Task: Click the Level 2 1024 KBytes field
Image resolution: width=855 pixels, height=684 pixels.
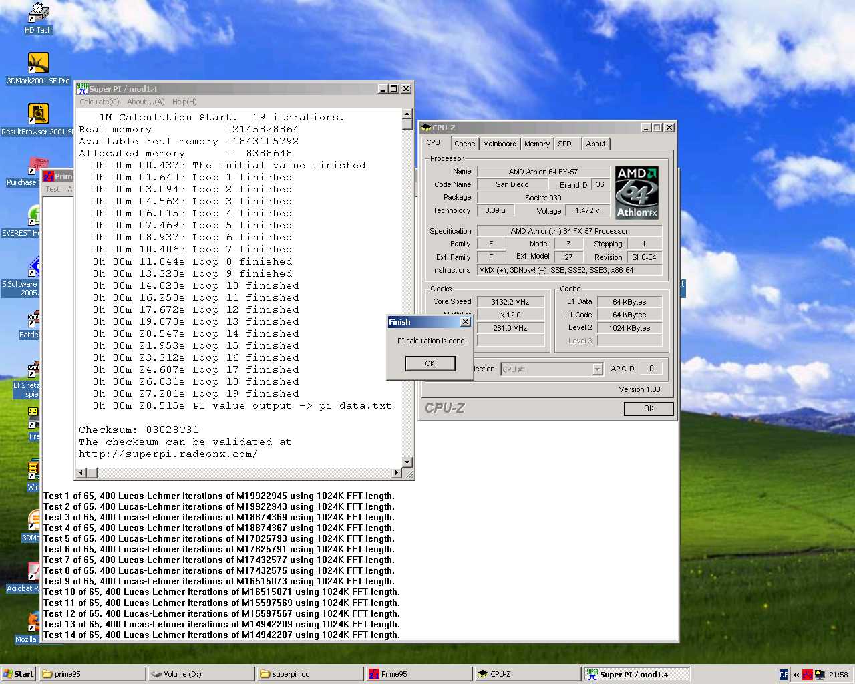Action: click(629, 328)
